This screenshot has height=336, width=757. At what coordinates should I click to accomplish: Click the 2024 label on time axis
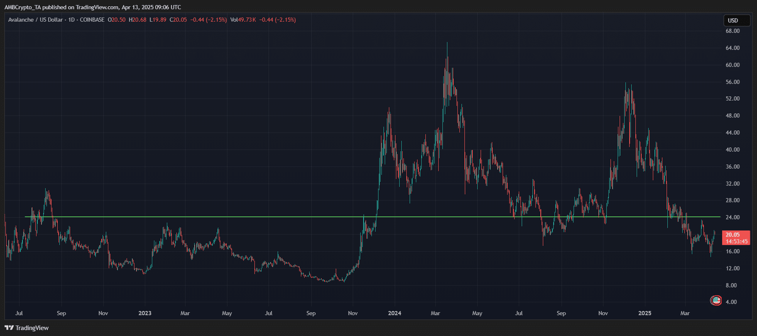[394, 313]
